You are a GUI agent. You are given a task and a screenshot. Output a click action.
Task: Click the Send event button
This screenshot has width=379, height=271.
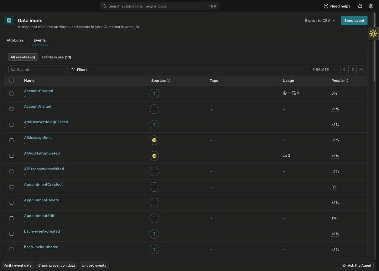pos(354,21)
